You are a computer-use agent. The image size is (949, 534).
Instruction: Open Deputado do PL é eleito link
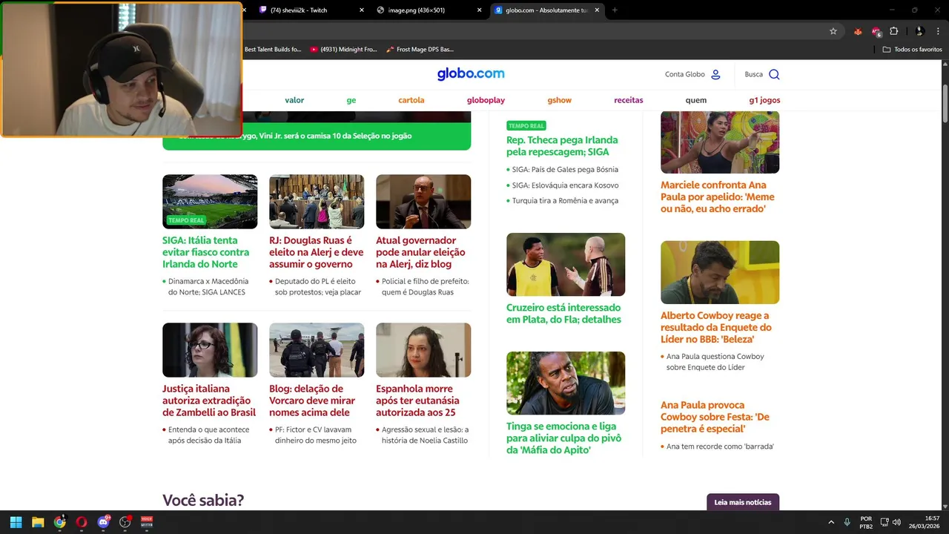click(317, 286)
